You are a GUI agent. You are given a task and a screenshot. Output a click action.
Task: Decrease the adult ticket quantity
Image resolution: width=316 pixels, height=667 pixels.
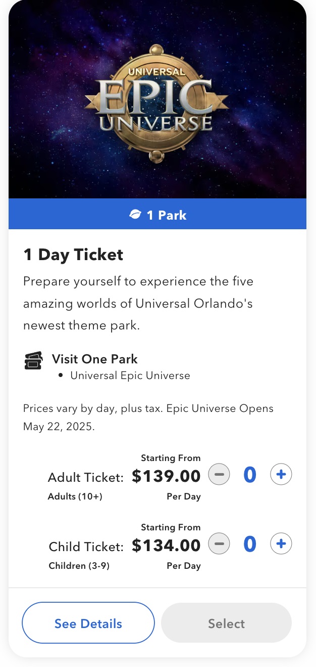pyautogui.click(x=219, y=475)
